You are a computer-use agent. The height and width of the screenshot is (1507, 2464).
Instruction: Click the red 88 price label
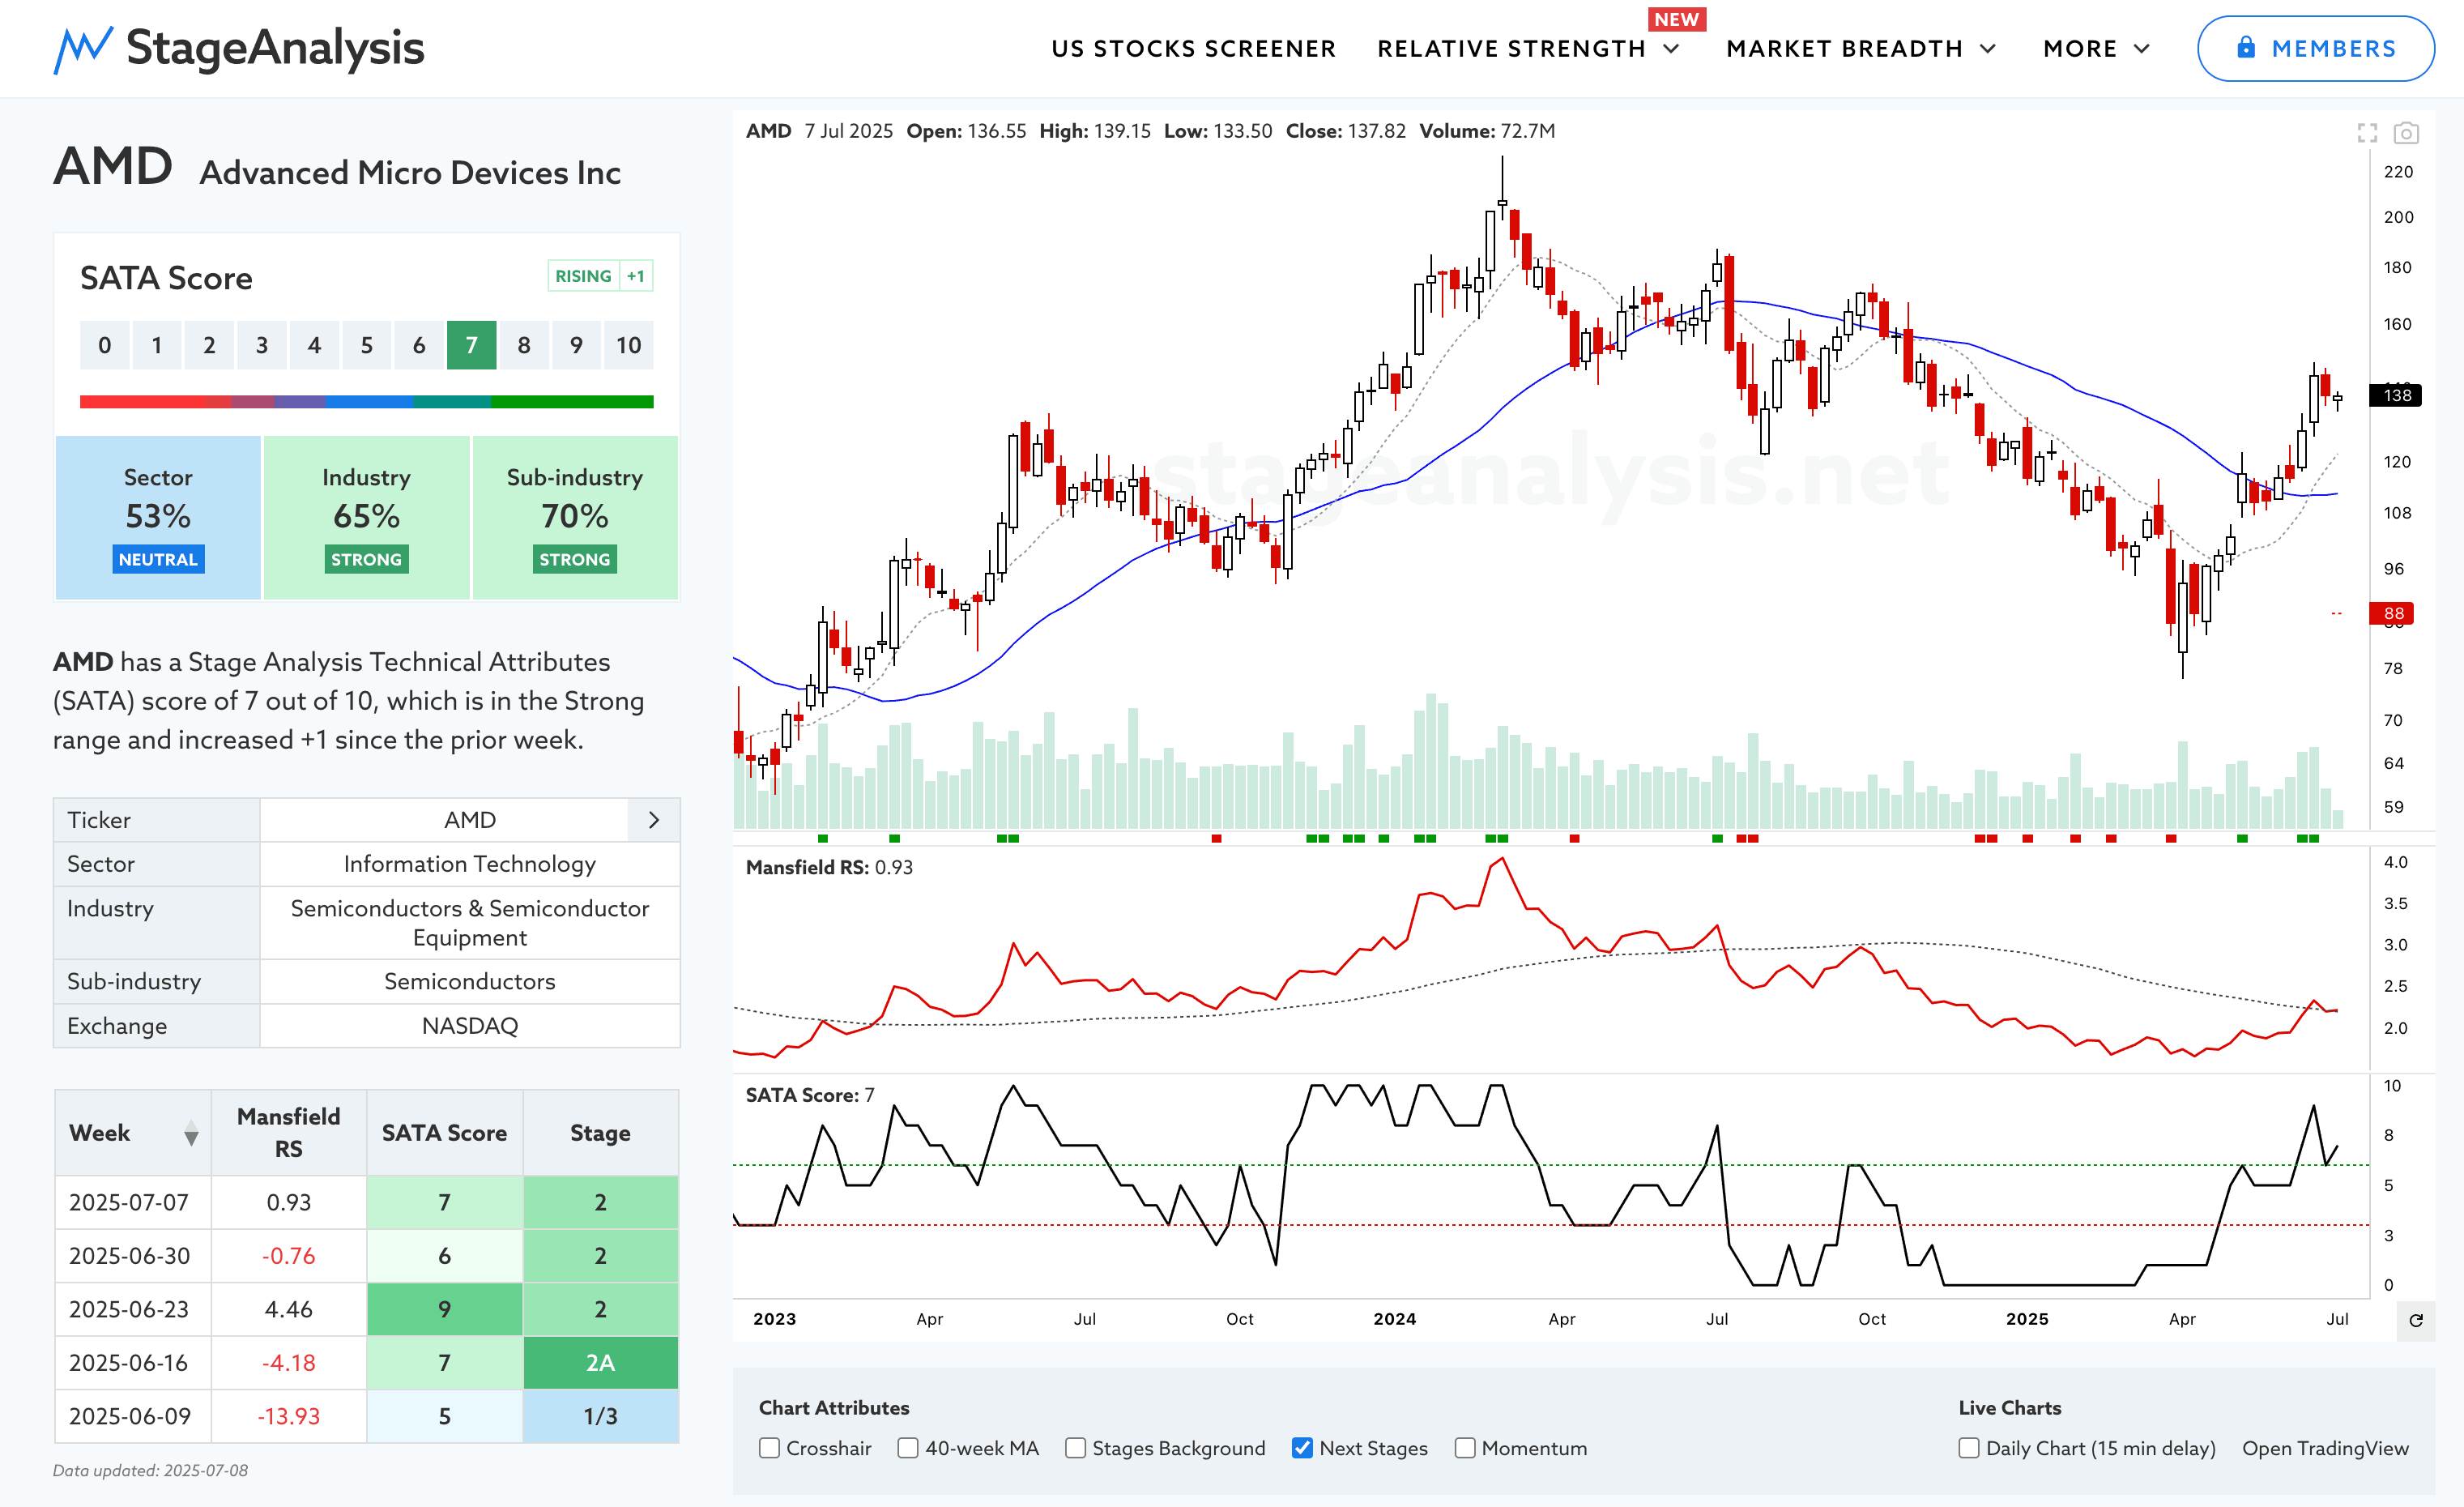click(x=2392, y=613)
